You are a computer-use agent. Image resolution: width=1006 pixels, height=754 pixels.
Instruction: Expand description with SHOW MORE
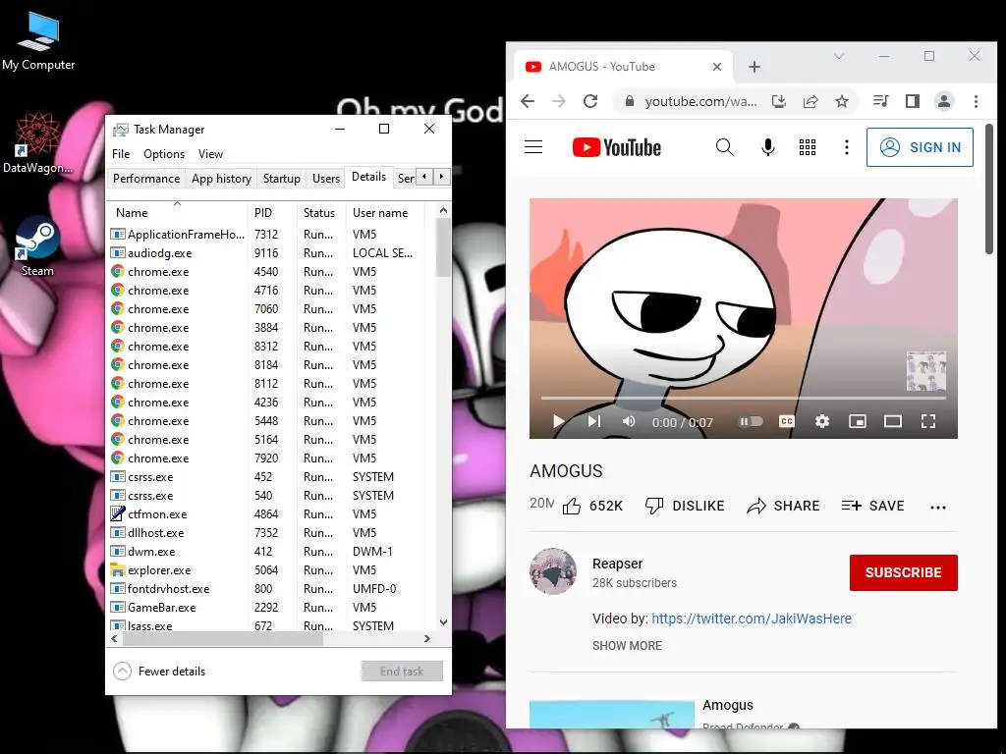pyautogui.click(x=627, y=646)
